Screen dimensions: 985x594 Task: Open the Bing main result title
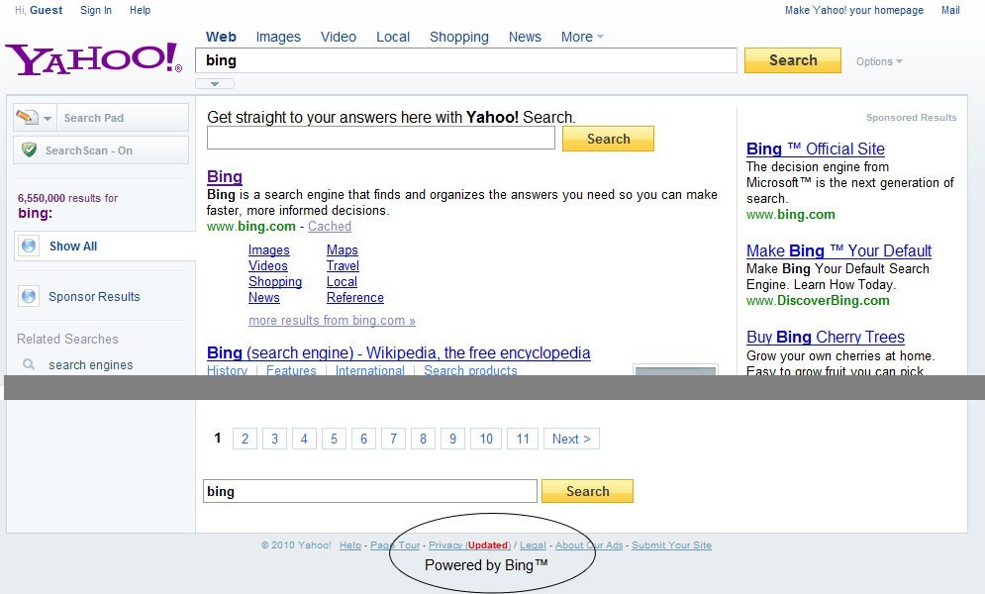pos(225,177)
